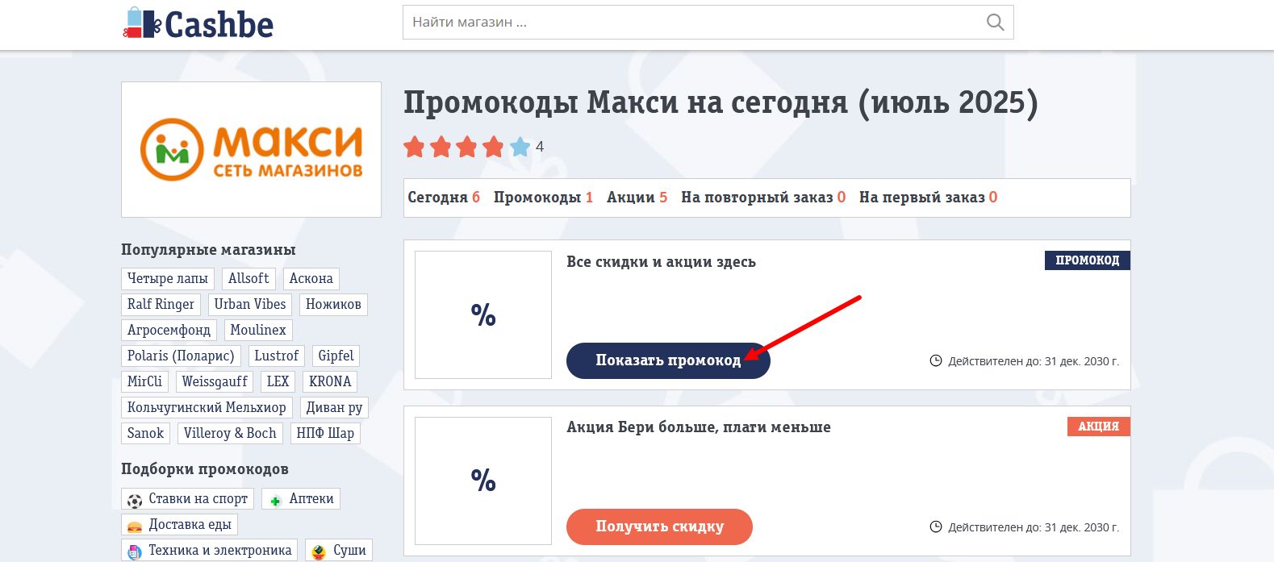1274x562 pixels.
Task: Click the electronics category icon
Action: tap(135, 552)
